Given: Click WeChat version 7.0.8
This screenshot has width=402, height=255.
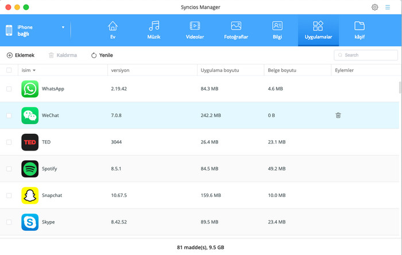Looking at the screenshot, I should pos(117,115).
